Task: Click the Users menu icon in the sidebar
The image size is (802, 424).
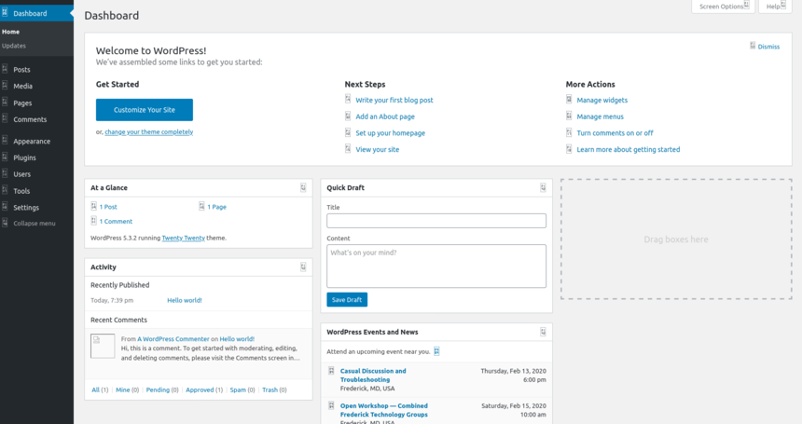Action: pyautogui.click(x=5, y=173)
